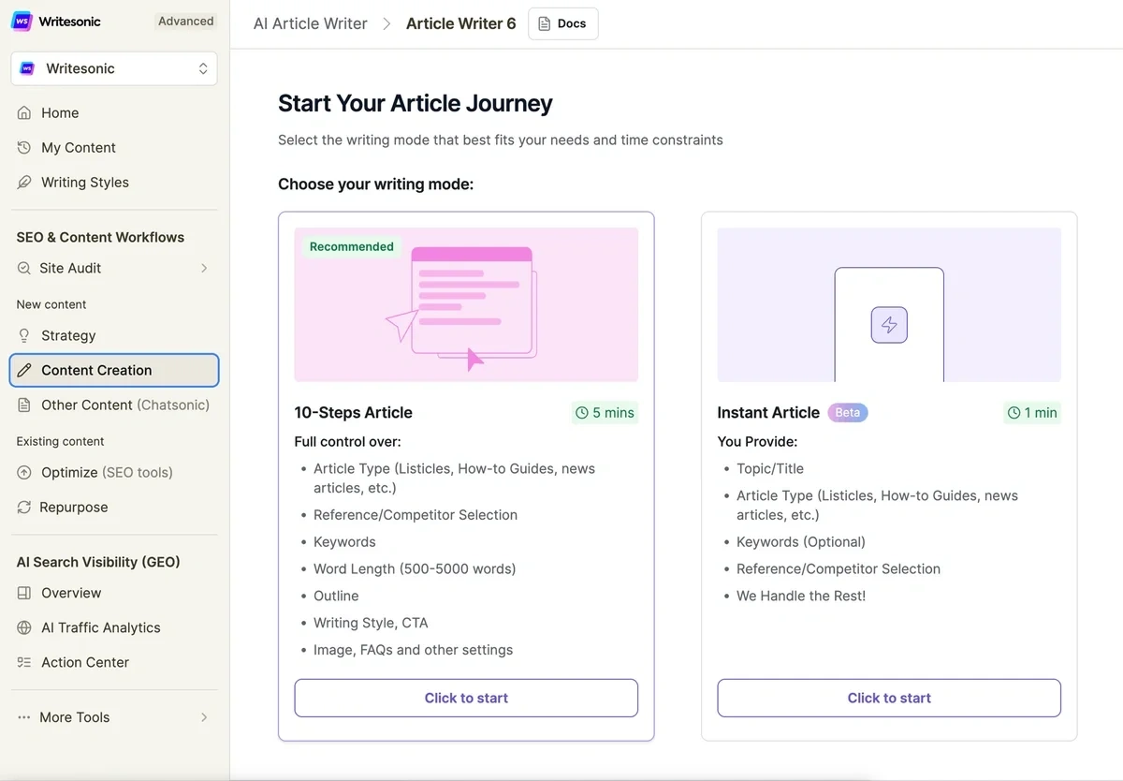Start the 10-Steps Article mode
Screen dimensions: 1123x781
pyautogui.click(x=466, y=698)
